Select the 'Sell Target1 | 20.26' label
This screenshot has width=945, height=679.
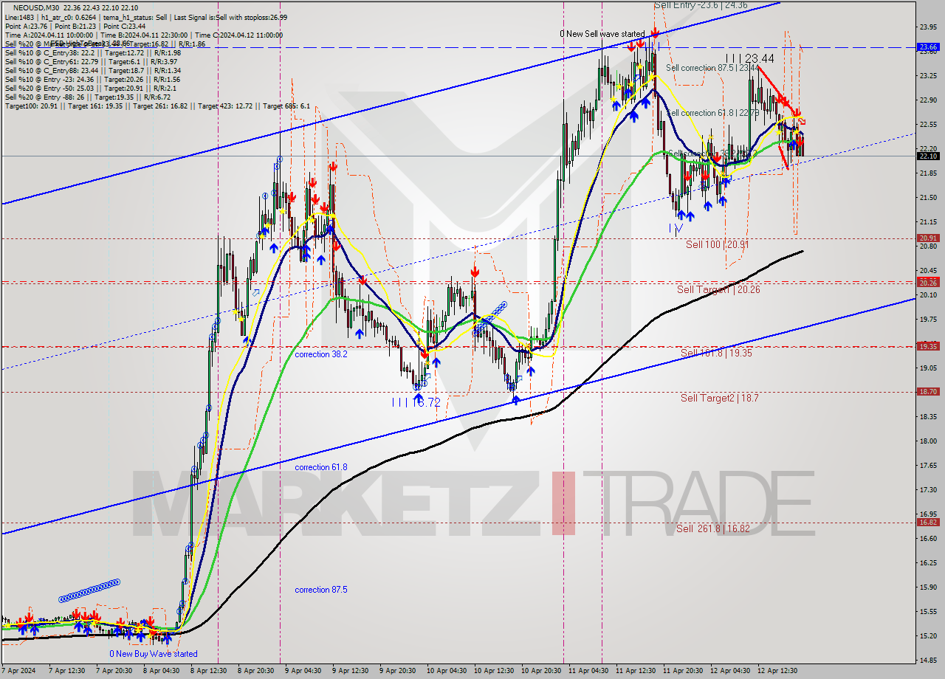point(718,289)
